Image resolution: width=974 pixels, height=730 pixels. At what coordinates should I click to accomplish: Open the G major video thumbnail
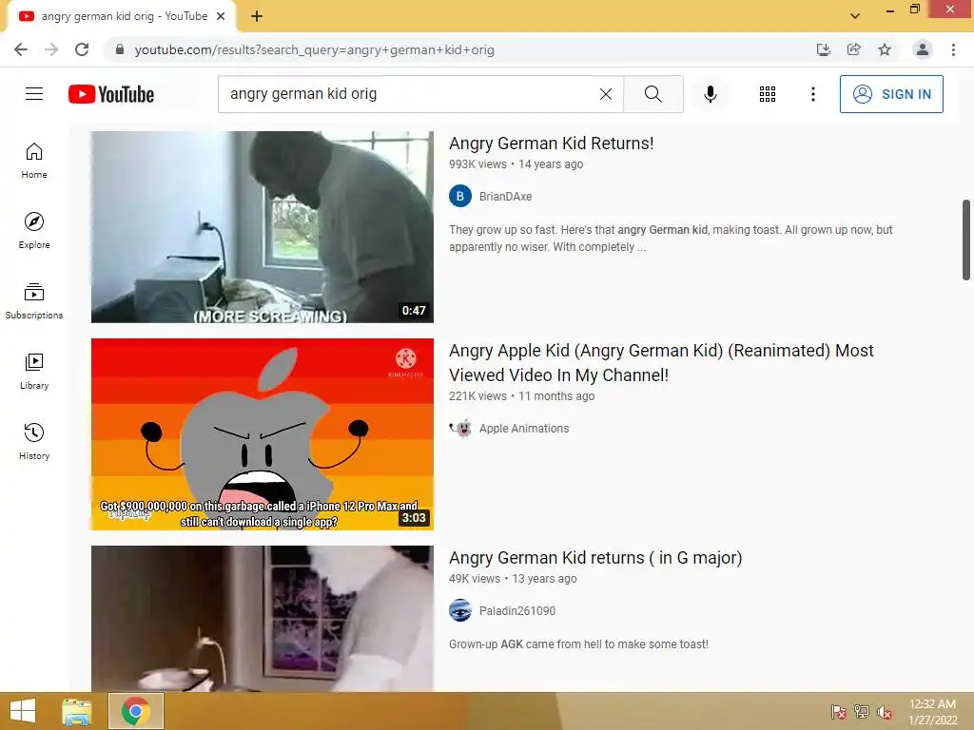point(263,618)
